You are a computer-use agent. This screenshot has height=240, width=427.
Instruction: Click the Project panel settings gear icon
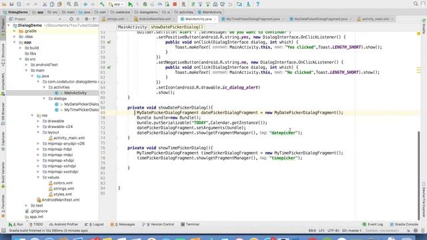87,19
